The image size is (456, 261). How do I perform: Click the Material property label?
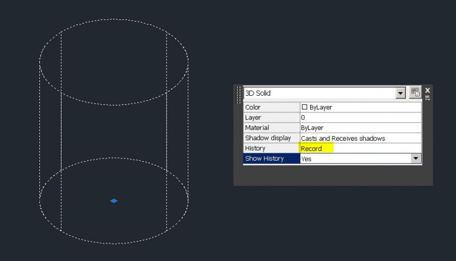pos(271,128)
